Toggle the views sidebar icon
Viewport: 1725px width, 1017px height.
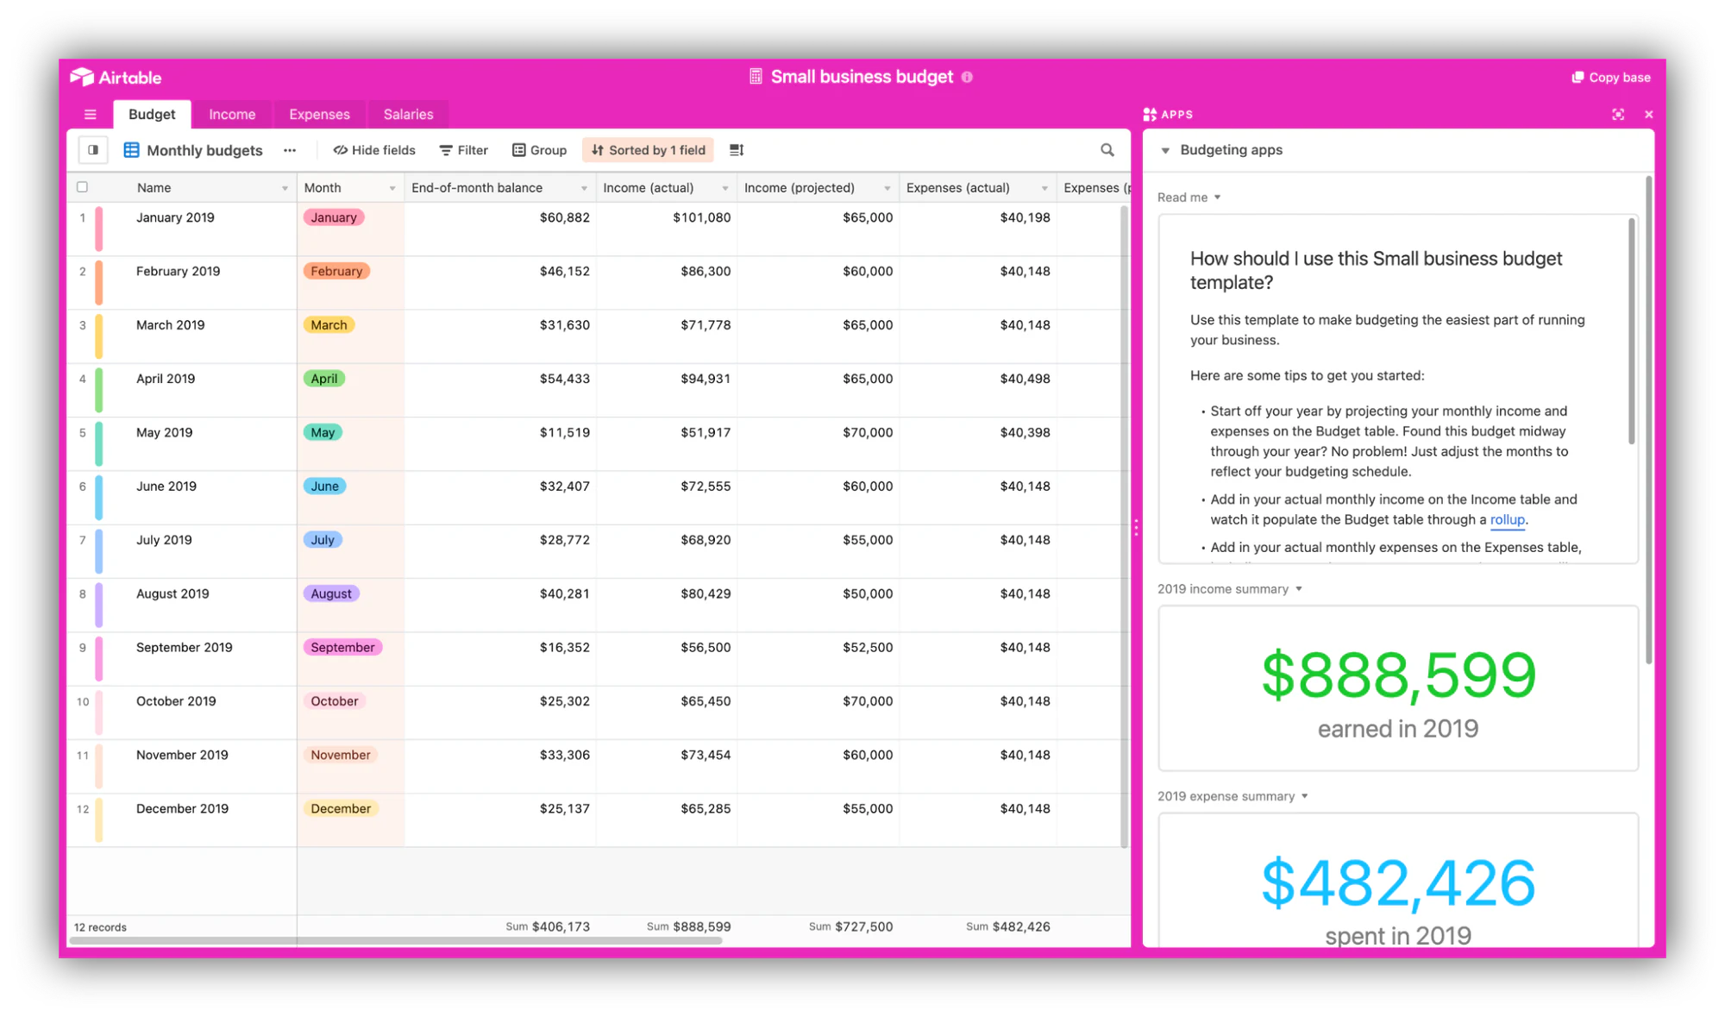coord(93,149)
